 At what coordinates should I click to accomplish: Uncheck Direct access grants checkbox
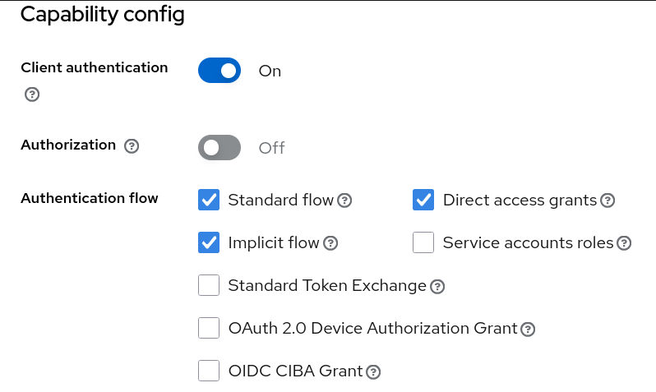pyautogui.click(x=423, y=200)
